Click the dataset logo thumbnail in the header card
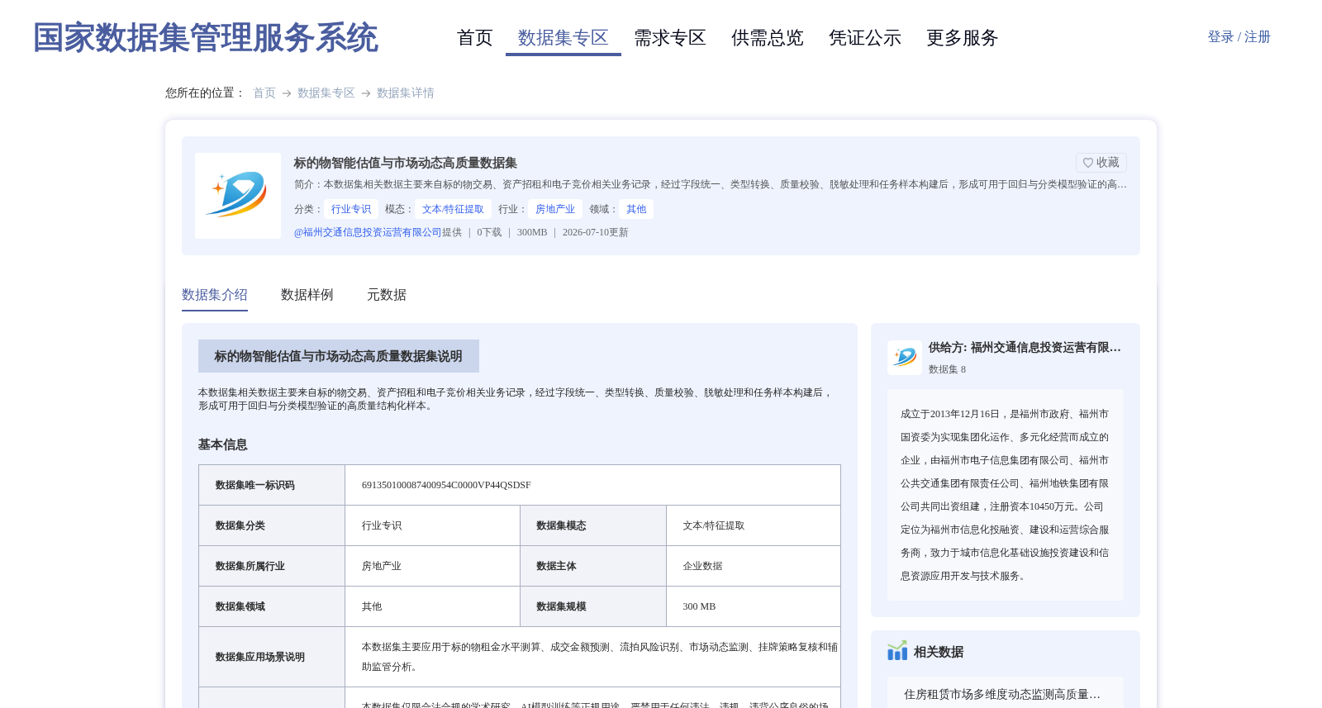This screenshot has height=708, width=1322. tap(238, 196)
